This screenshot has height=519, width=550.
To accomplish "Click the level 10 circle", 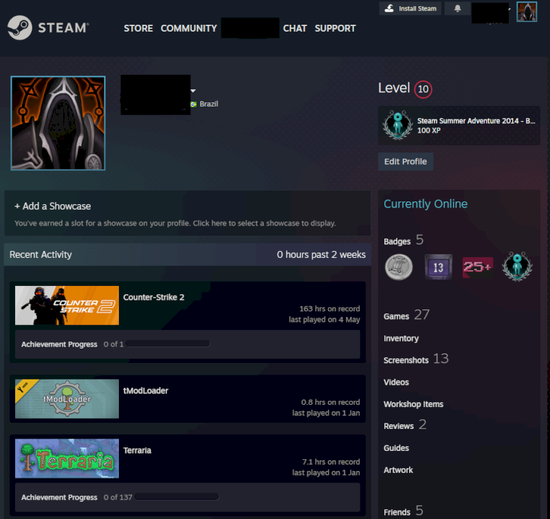I will click(423, 89).
